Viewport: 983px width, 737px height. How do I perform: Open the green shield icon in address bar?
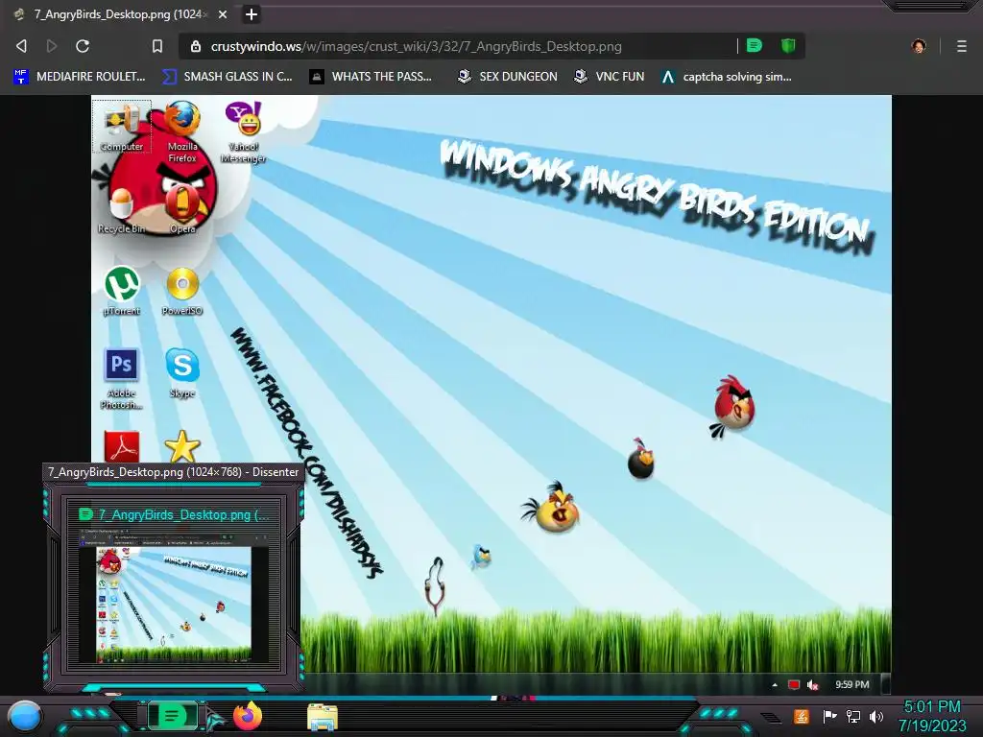point(788,45)
